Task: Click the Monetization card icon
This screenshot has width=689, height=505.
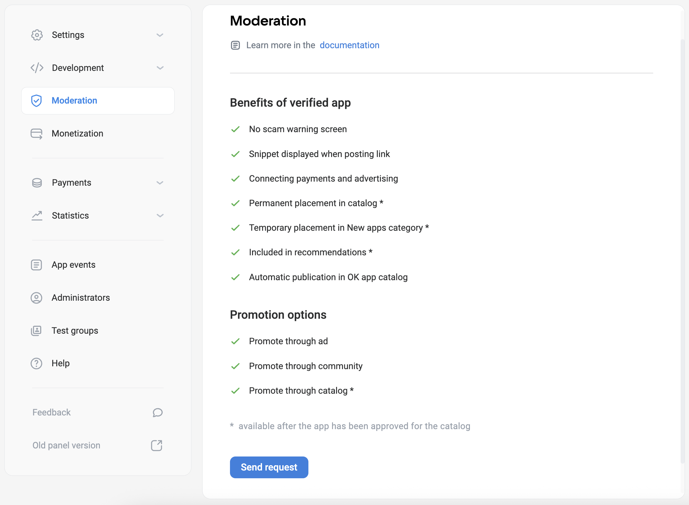Action: [x=36, y=134]
